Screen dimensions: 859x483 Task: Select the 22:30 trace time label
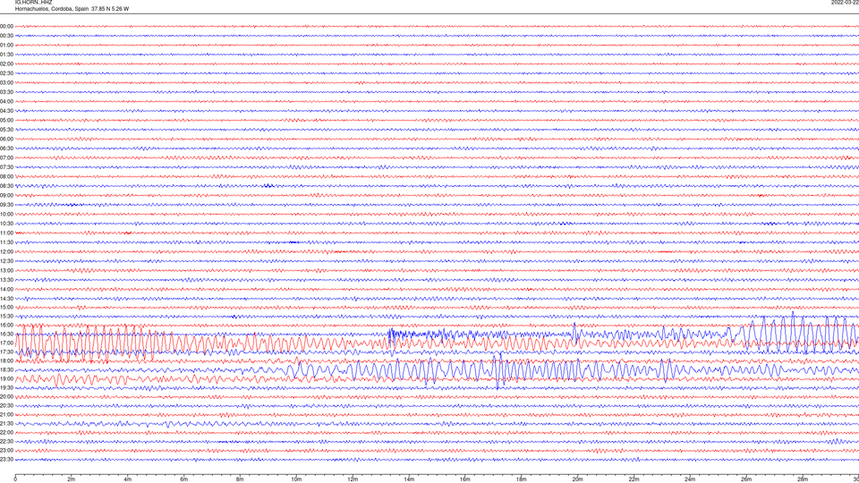[x=6, y=441]
